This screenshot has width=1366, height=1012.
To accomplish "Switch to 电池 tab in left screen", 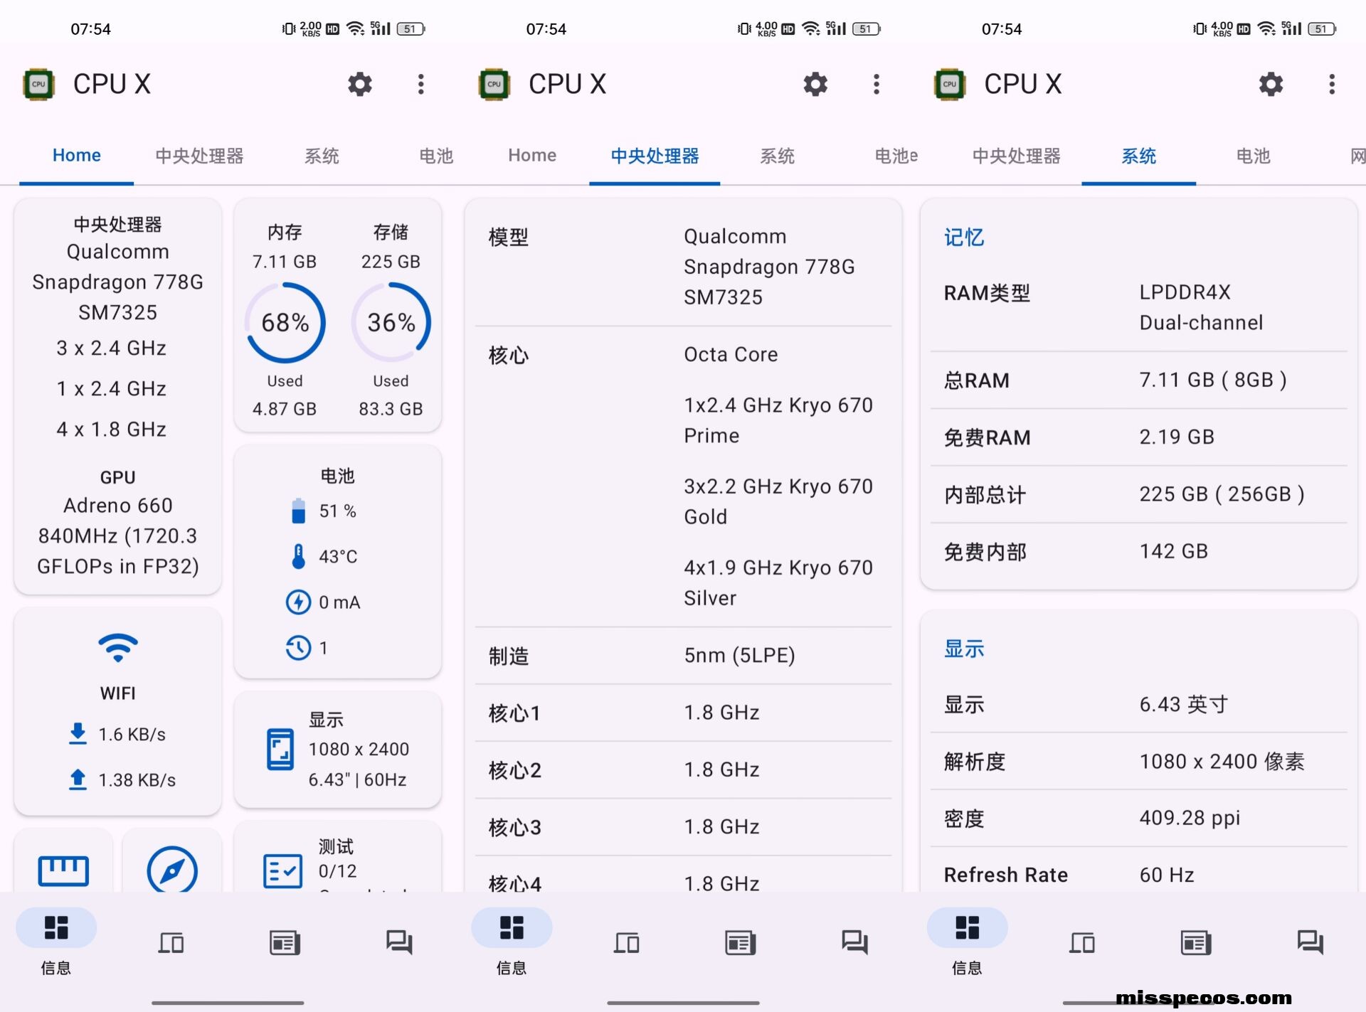I will (x=435, y=156).
